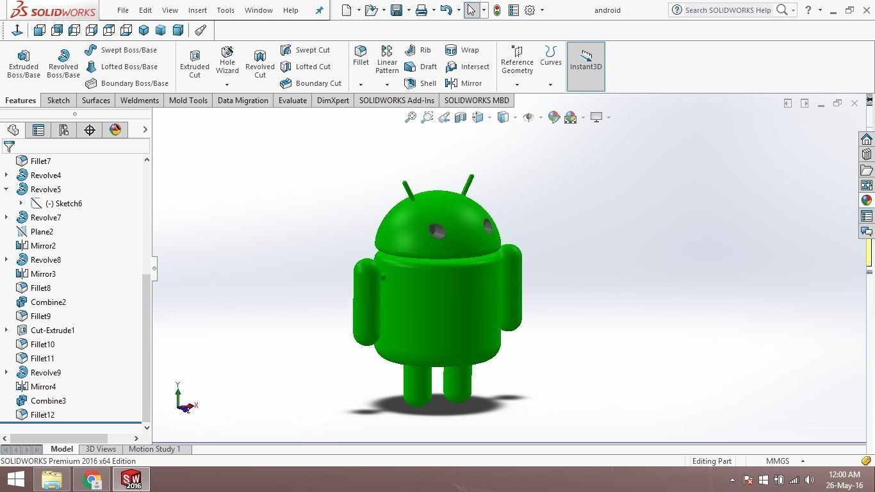
Task: Open the Reference Geometry dropdown arrow
Action: click(x=517, y=85)
